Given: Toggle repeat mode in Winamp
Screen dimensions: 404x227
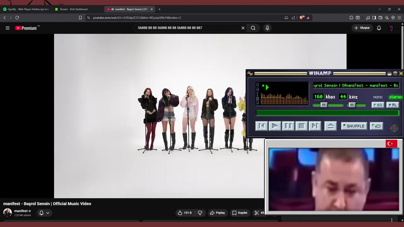Looking at the screenshot, I should 377,126.
